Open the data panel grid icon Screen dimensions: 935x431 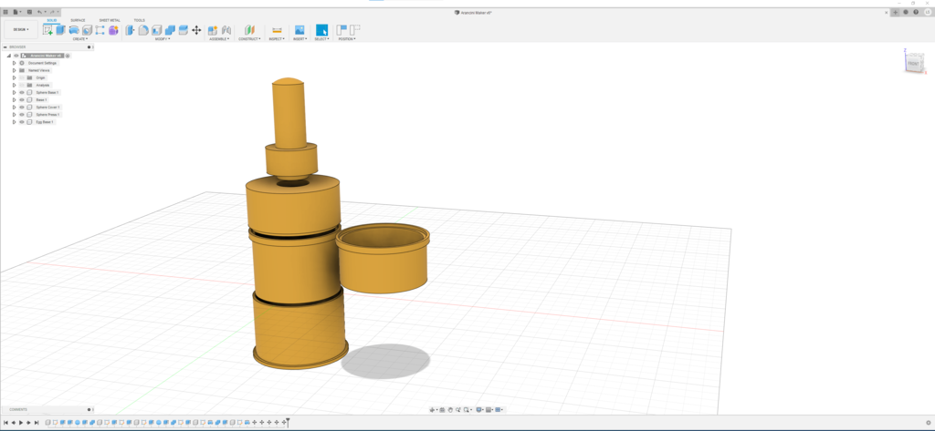(x=6, y=12)
